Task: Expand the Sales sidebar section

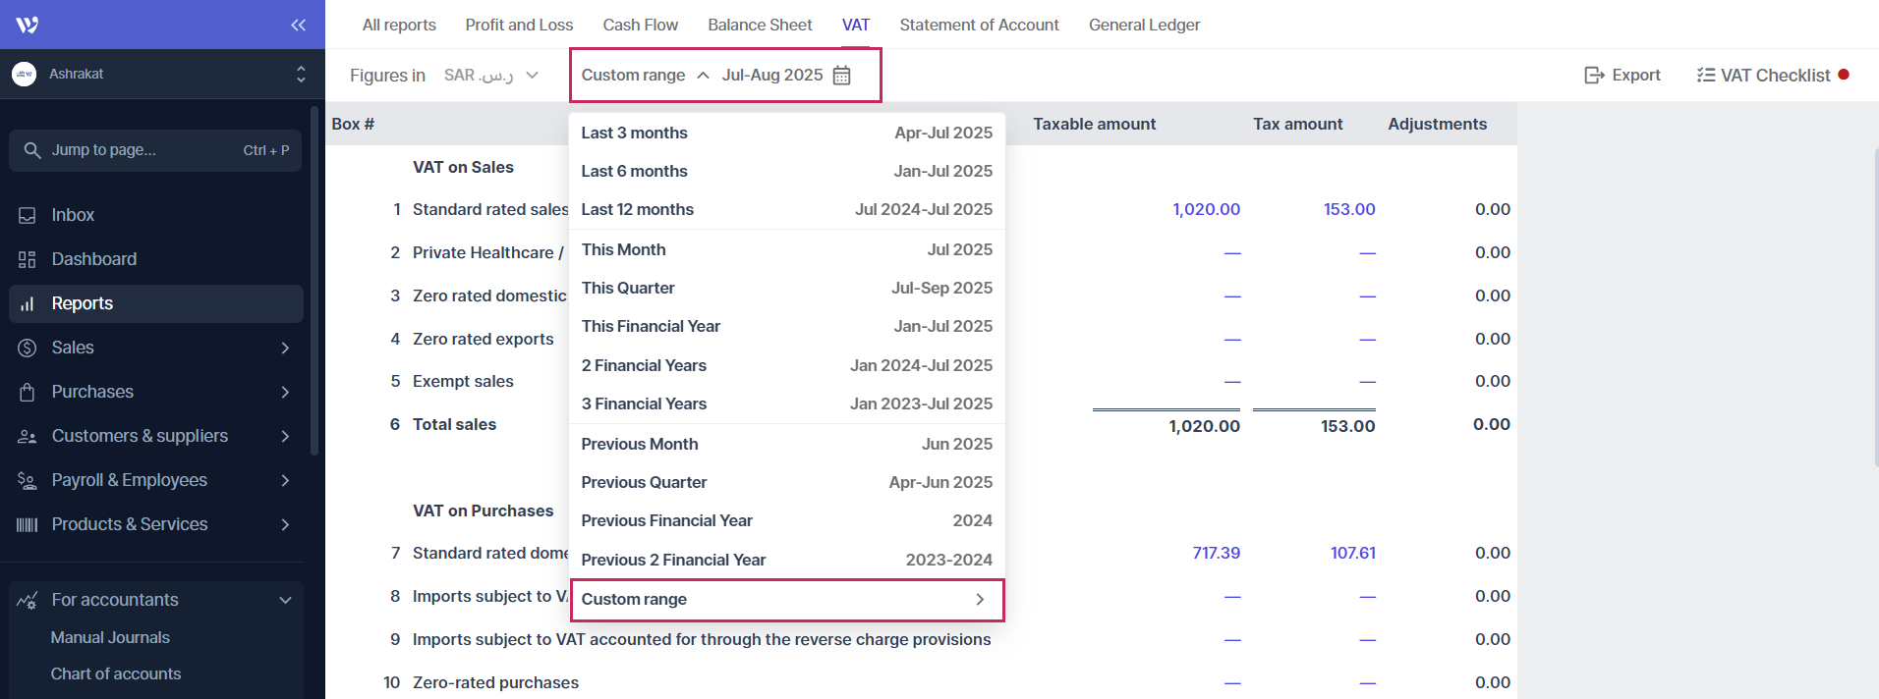Action: click(285, 348)
